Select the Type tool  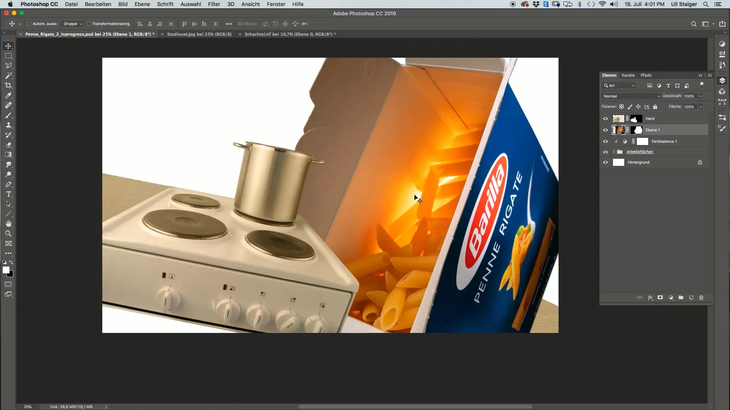8,194
